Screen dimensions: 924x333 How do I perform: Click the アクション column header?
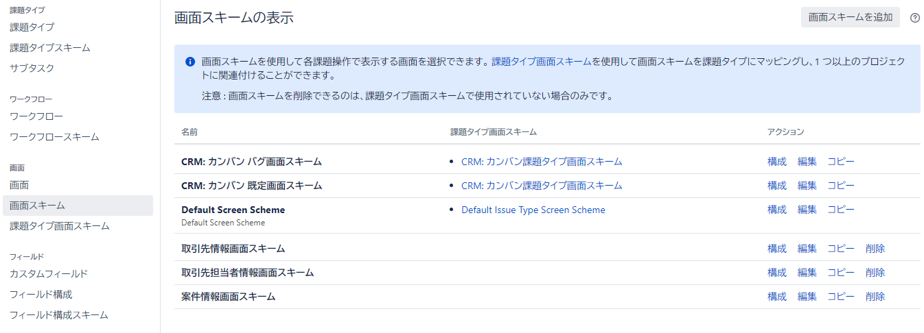(785, 132)
